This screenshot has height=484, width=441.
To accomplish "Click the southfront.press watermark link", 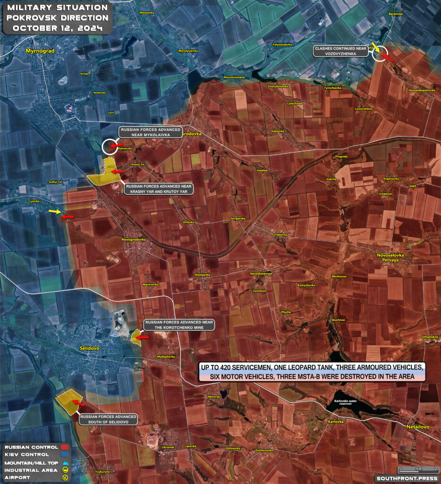I will click(406, 478).
